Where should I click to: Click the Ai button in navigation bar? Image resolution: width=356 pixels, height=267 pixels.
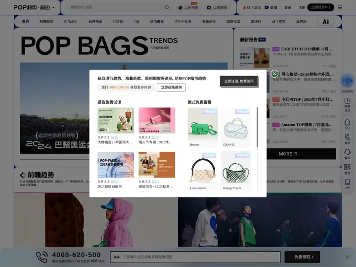(x=325, y=21)
